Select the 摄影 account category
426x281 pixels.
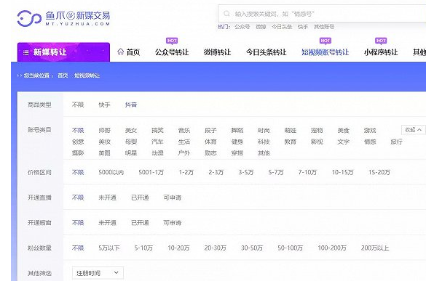78,152
